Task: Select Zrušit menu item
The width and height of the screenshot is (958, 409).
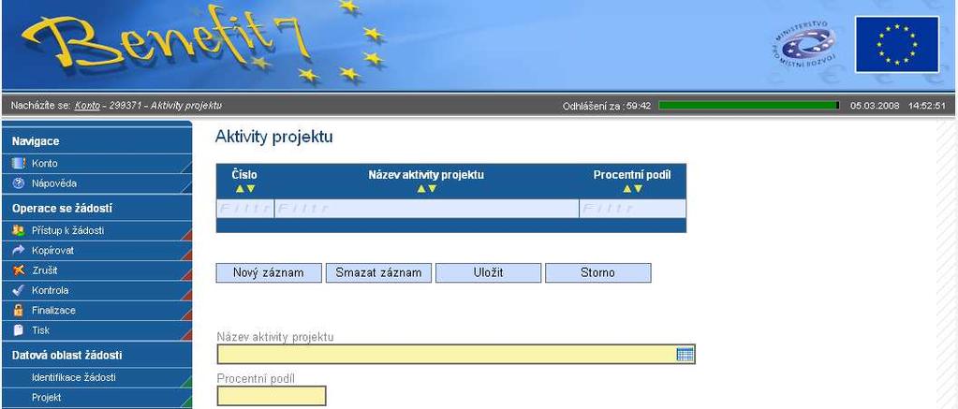Action: click(x=96, y=270)
